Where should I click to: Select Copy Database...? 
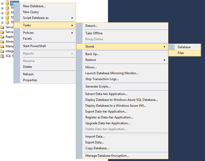click(122, 148)
